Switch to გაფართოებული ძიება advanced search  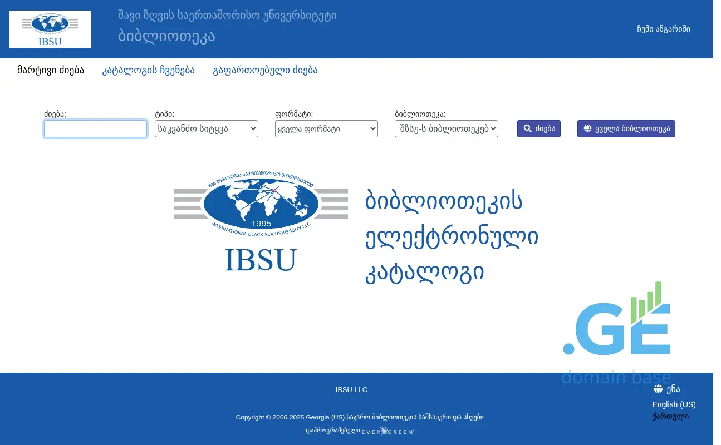click(265, 70)
